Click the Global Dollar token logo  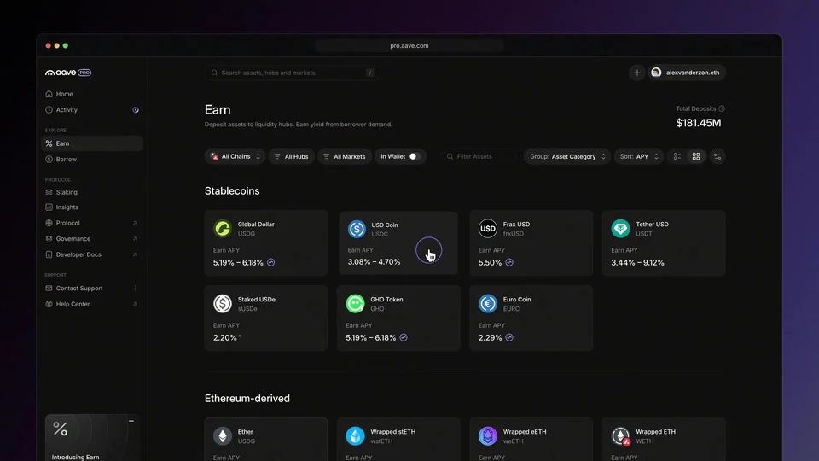(x=223, y=229)
